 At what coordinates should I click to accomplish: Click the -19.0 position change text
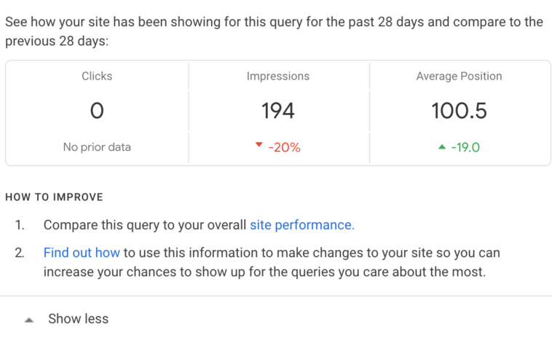click(x=465, y=148)
